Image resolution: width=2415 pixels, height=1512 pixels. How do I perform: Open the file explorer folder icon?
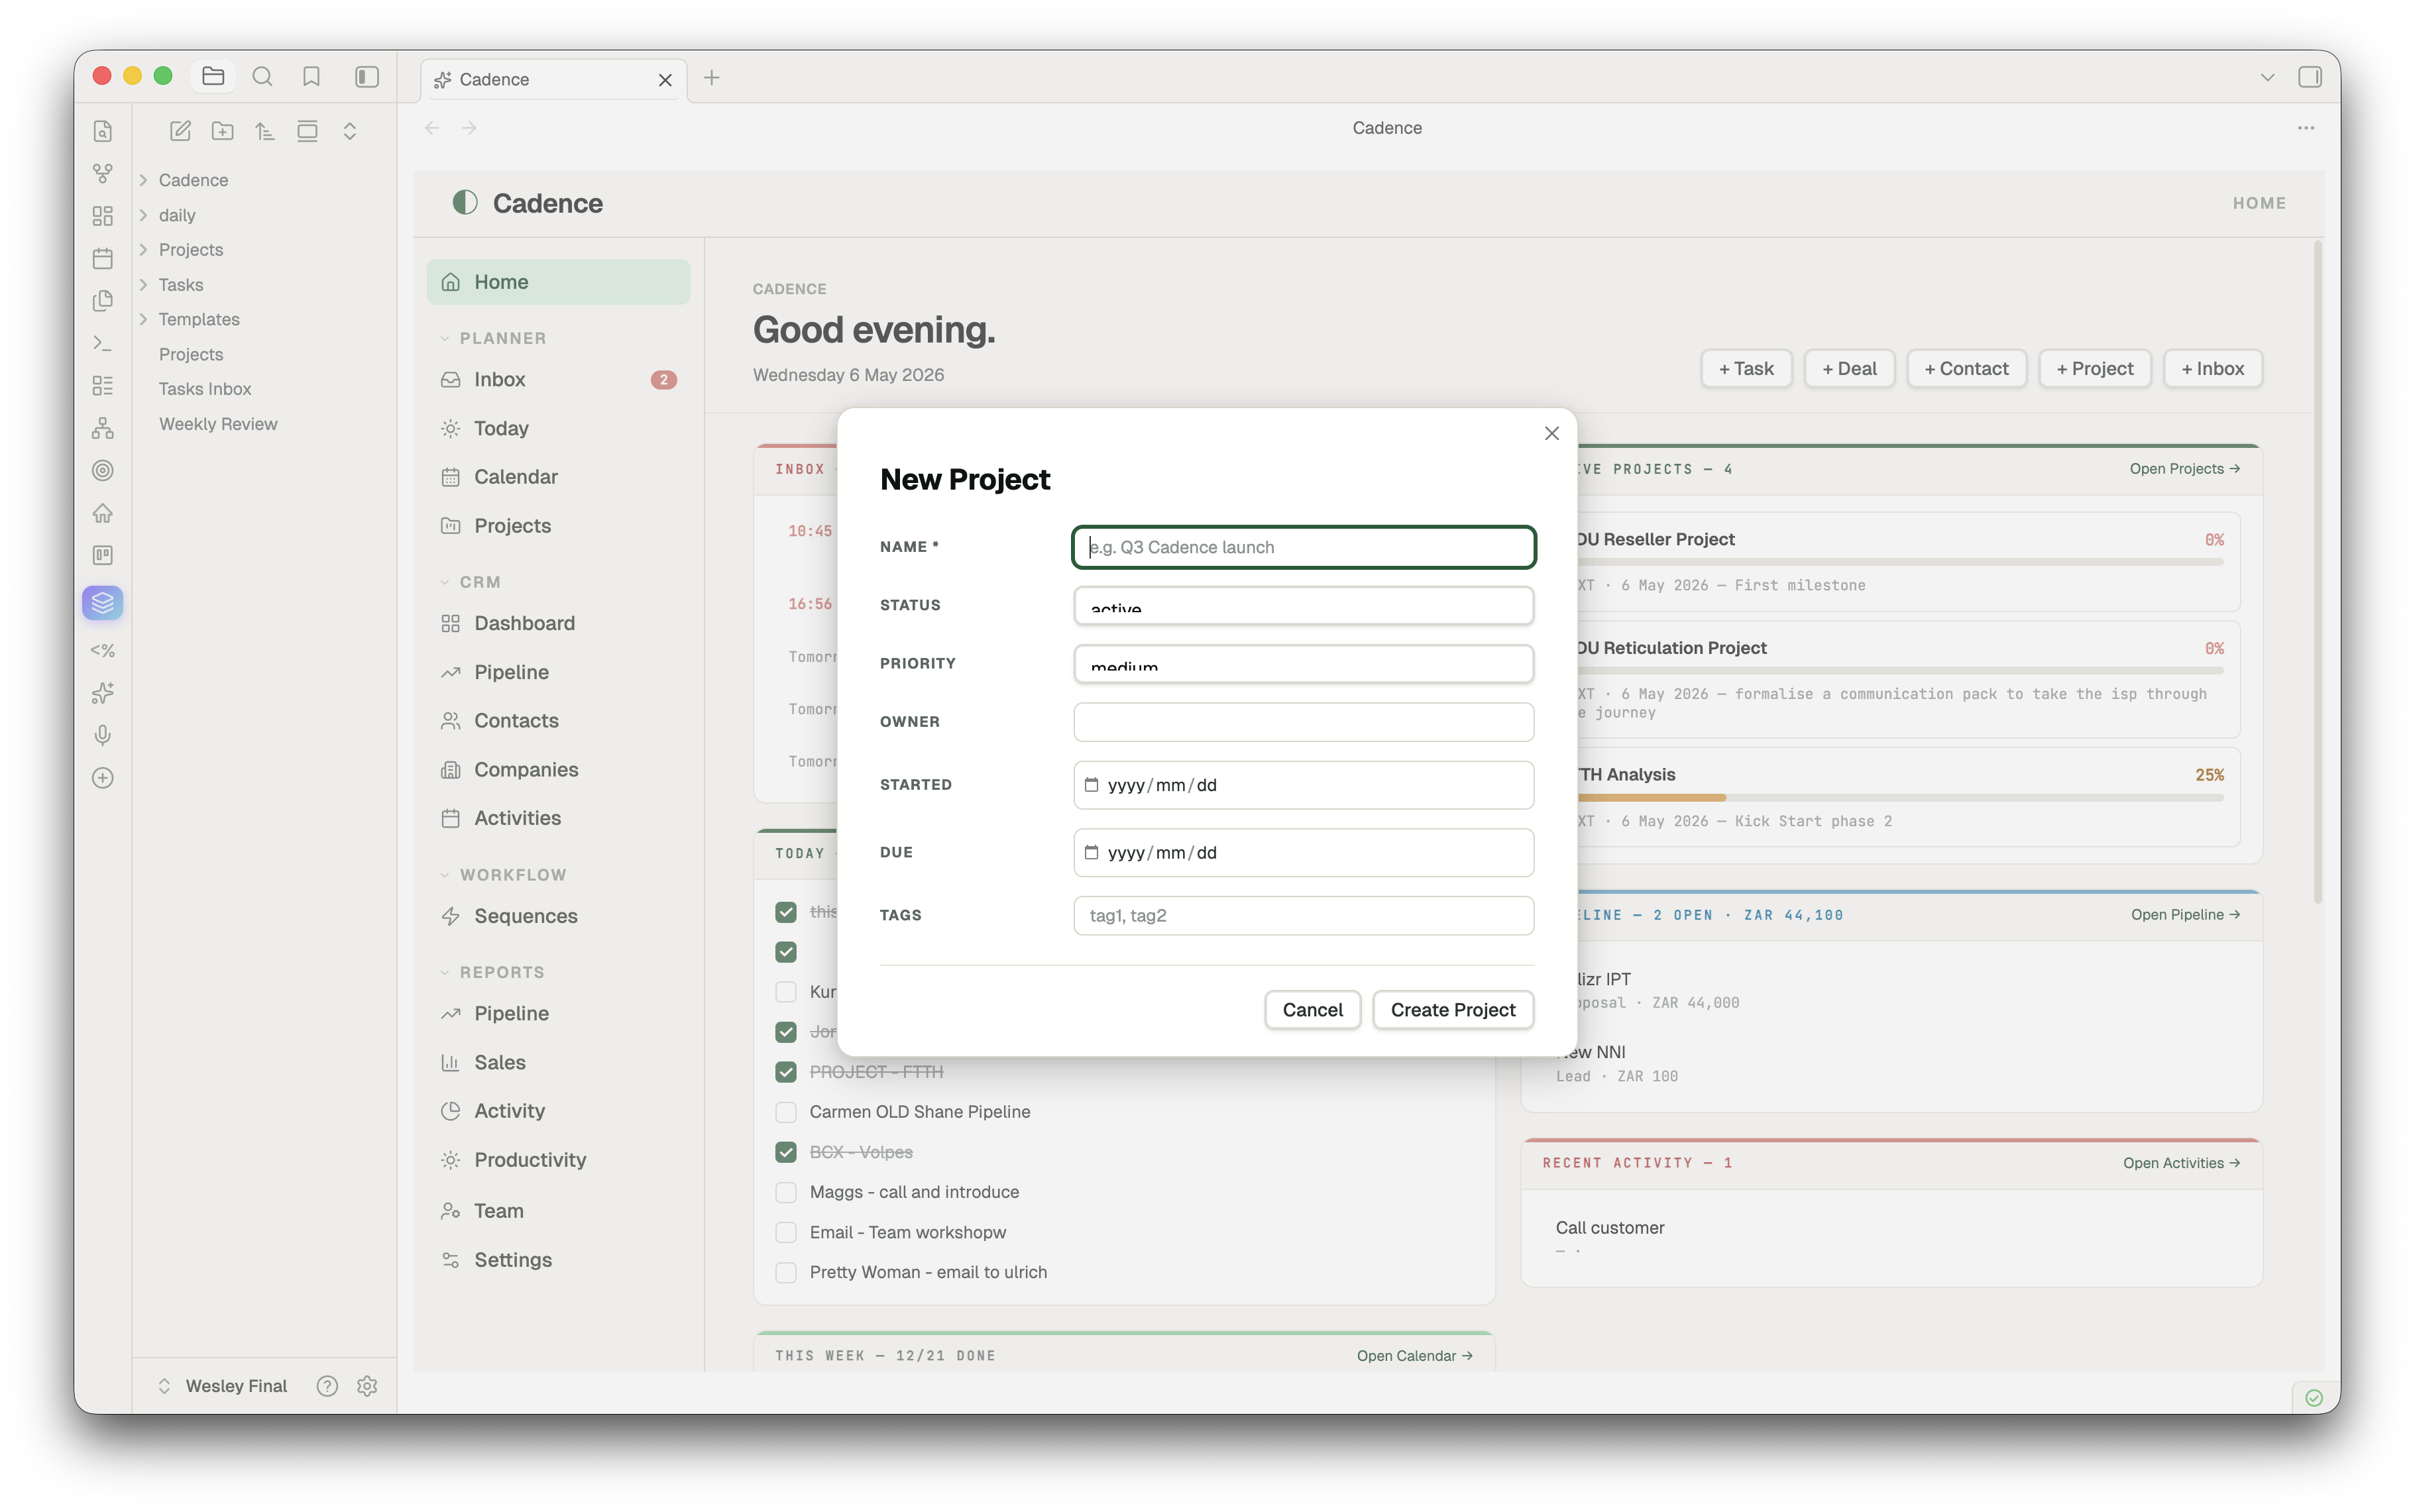point(213,76)
